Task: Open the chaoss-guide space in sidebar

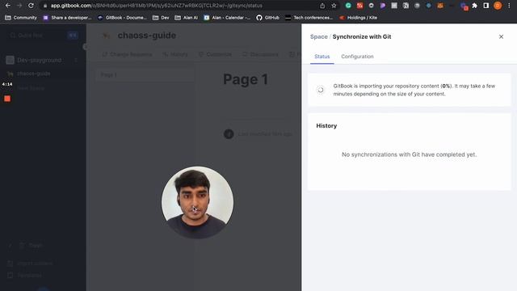Action: (x=34, y=74)
